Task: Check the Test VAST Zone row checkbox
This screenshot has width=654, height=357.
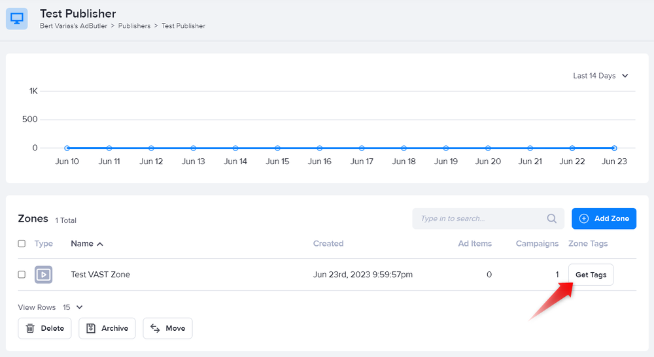Action: [22, 275]
